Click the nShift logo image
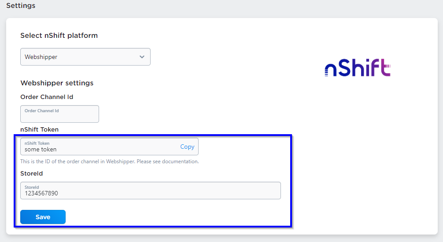 tap(358, 68)
